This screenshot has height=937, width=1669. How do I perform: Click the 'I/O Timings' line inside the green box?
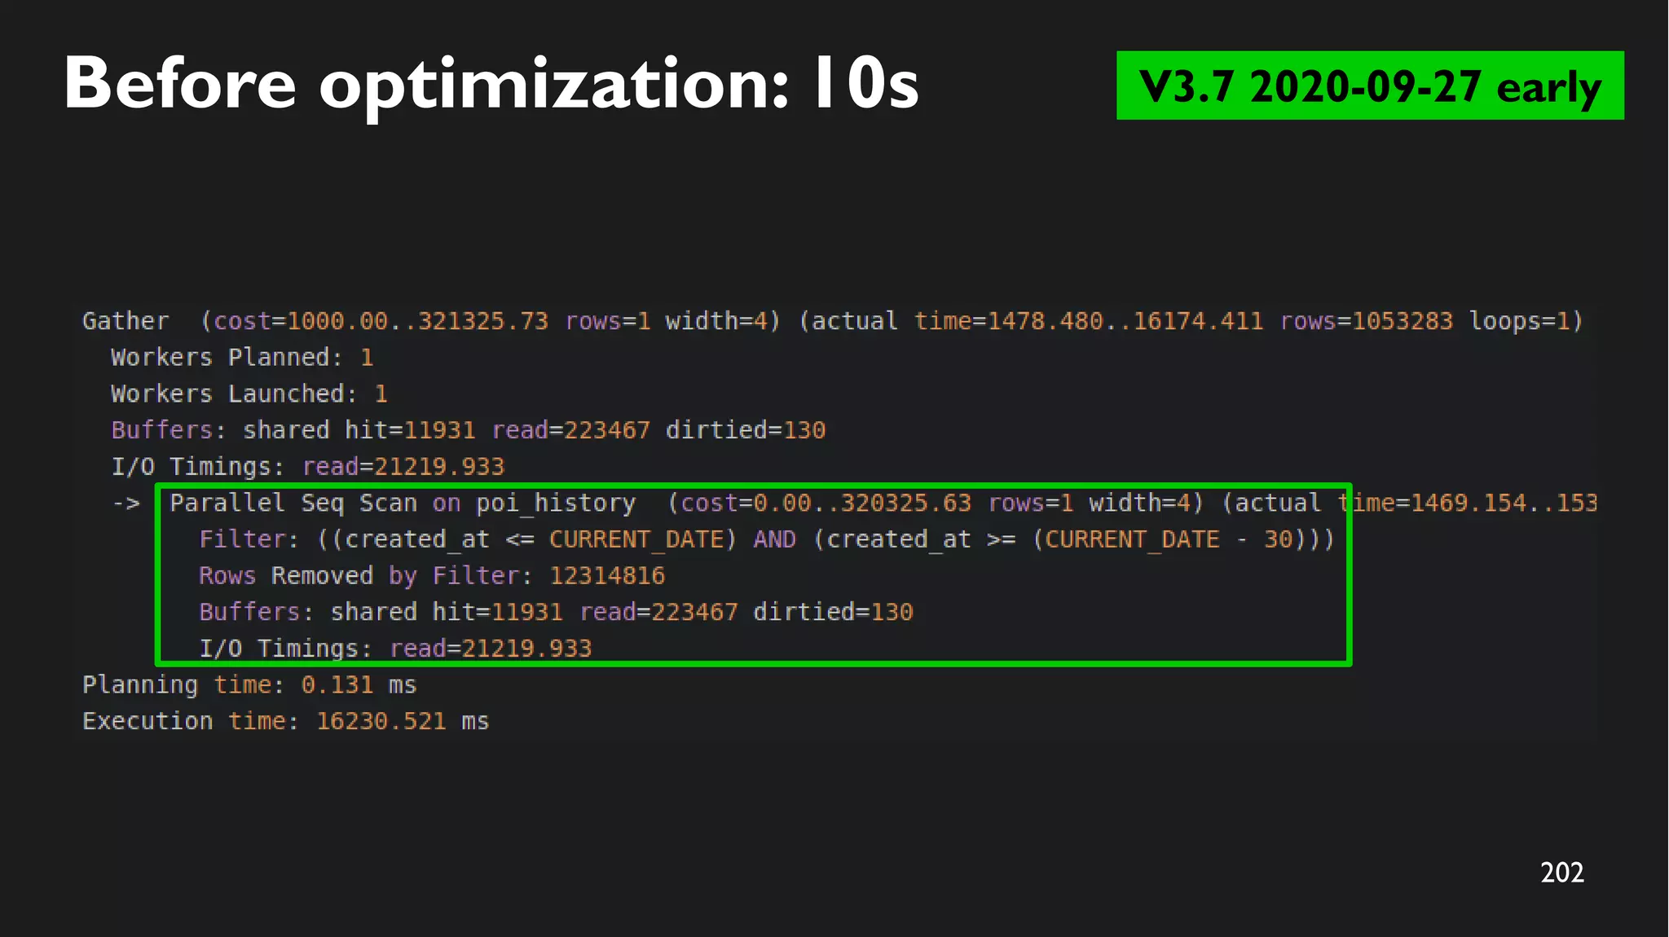click(x=395, y=648)
